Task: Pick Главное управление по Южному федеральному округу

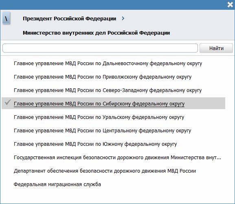Action: tap(95, 144)
